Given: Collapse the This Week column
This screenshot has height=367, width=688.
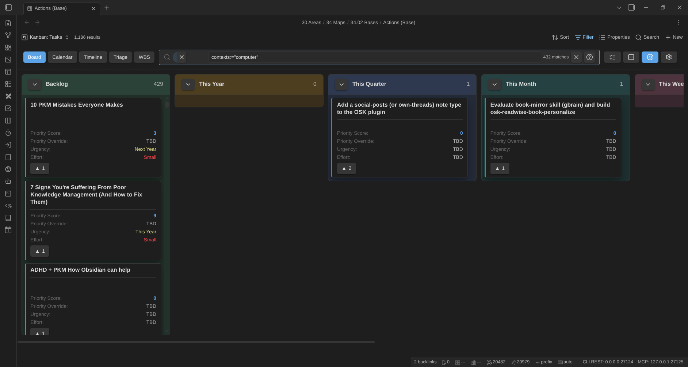Looking at the screenshot, I should point(648,84).
